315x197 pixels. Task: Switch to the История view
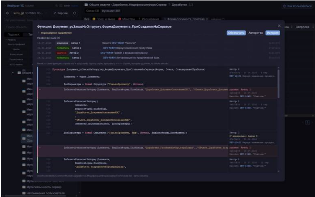[273, 33]
